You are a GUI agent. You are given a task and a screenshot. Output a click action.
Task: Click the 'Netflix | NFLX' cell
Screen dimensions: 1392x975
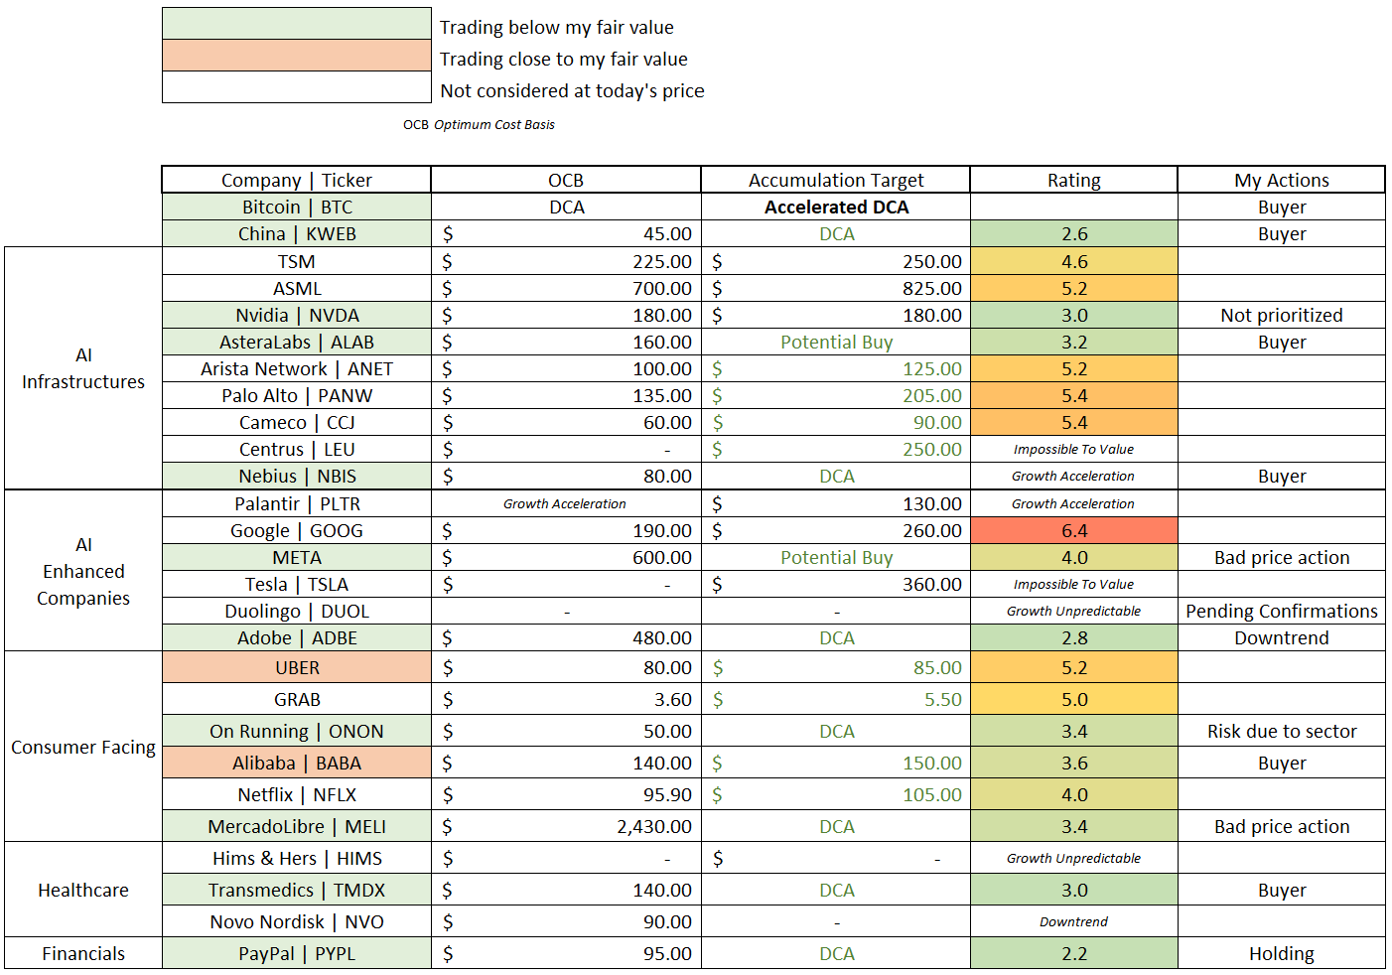[x=297, y=794]
